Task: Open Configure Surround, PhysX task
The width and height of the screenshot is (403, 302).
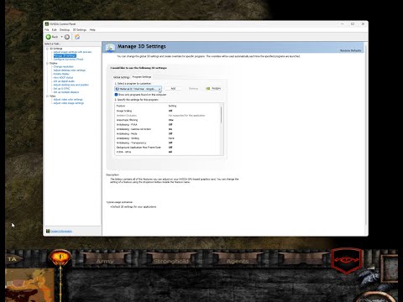Action: [68, 60]
